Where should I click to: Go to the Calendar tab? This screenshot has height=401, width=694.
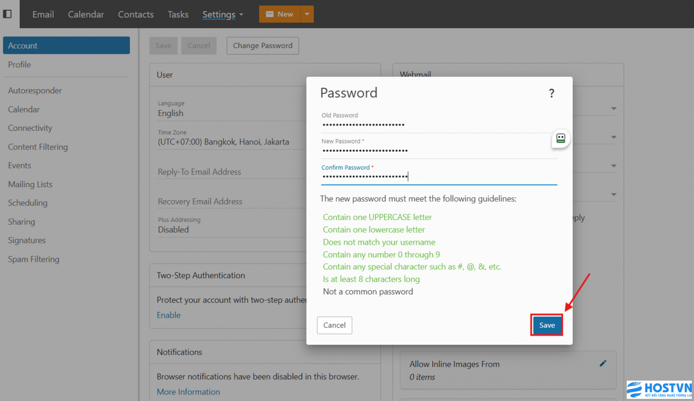point(86,14)
